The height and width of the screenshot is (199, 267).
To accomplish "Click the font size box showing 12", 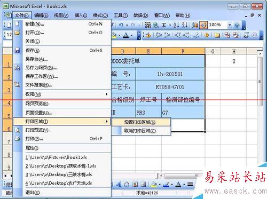I will (9, 35).
